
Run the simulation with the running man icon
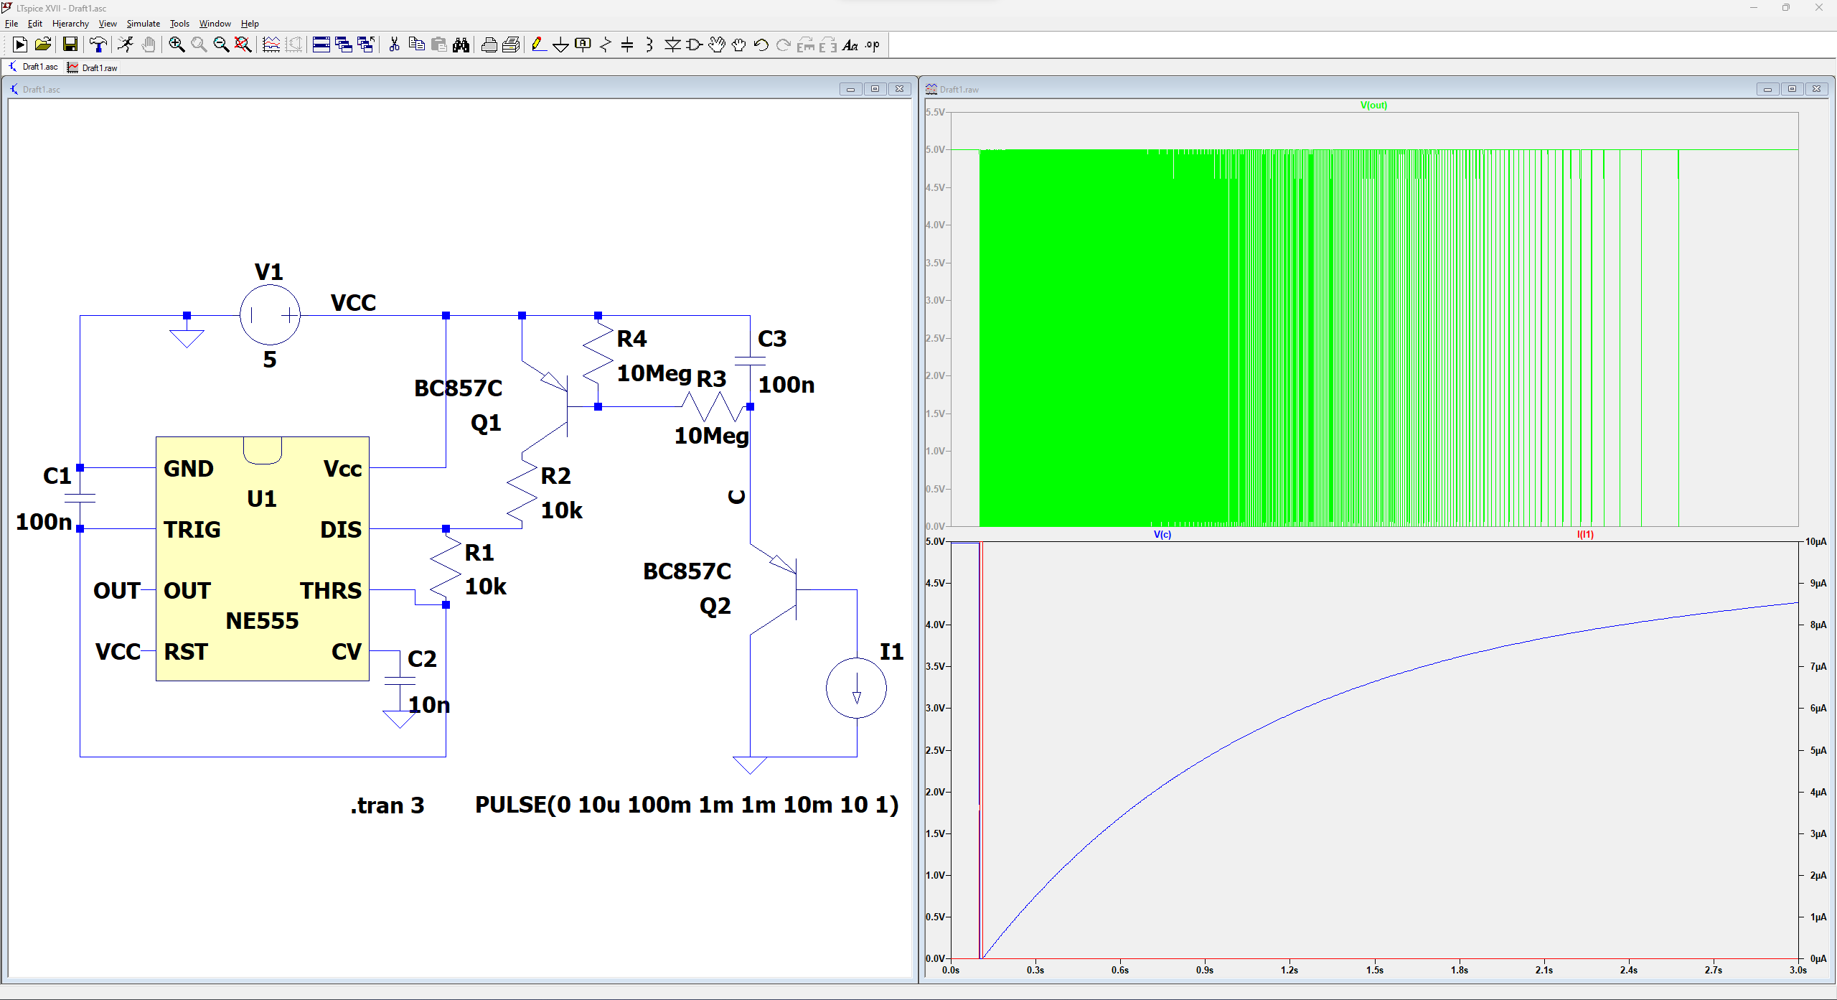[x=126, y=45]
